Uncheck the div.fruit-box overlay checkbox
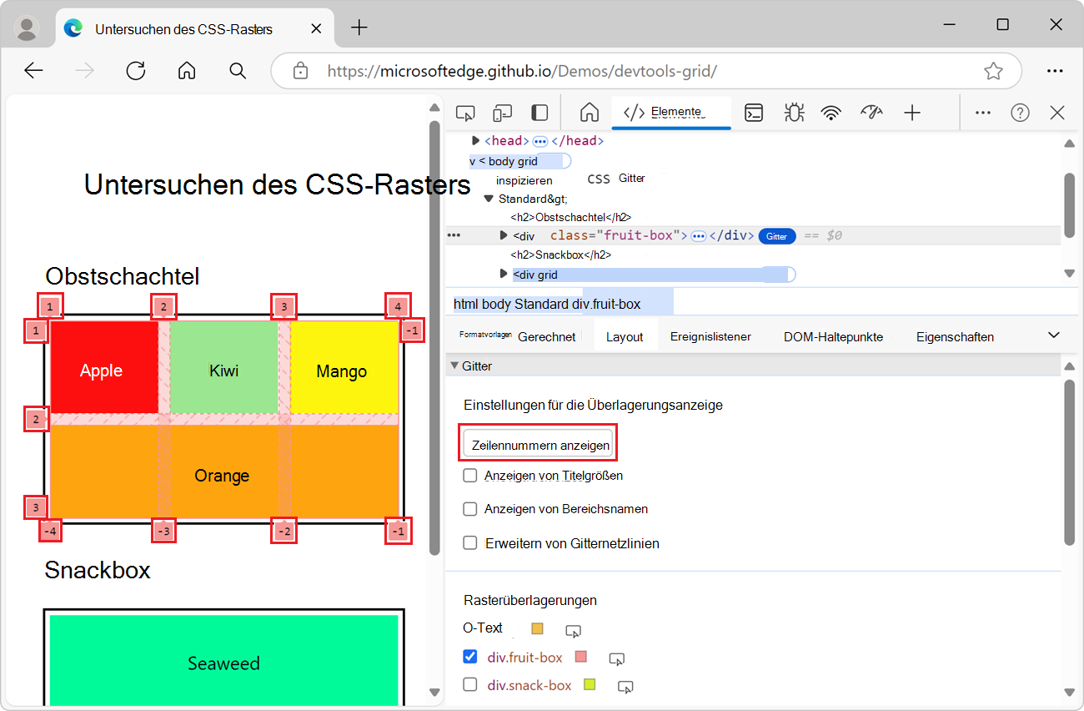1084x711 pixels. tap(470, 657)
